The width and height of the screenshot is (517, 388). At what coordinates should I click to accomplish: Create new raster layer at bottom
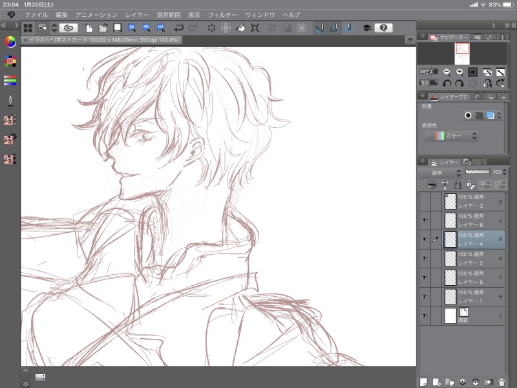click(423, 382)
